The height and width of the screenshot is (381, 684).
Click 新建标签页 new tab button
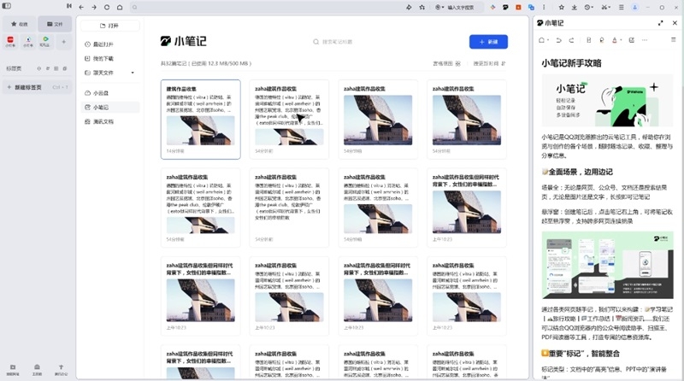(37, 87)
